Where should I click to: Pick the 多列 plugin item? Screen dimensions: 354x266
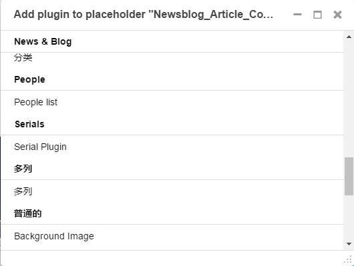172,191
